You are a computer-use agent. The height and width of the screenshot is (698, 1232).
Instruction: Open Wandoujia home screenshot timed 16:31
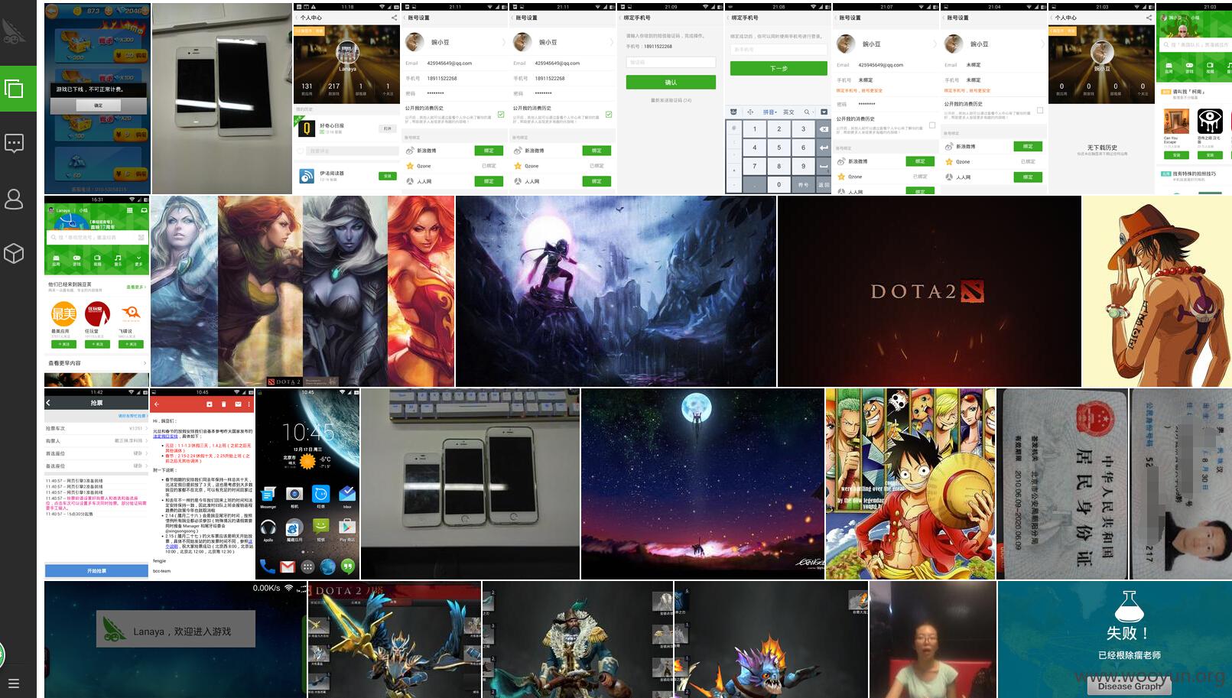click(x=96, y=291)
